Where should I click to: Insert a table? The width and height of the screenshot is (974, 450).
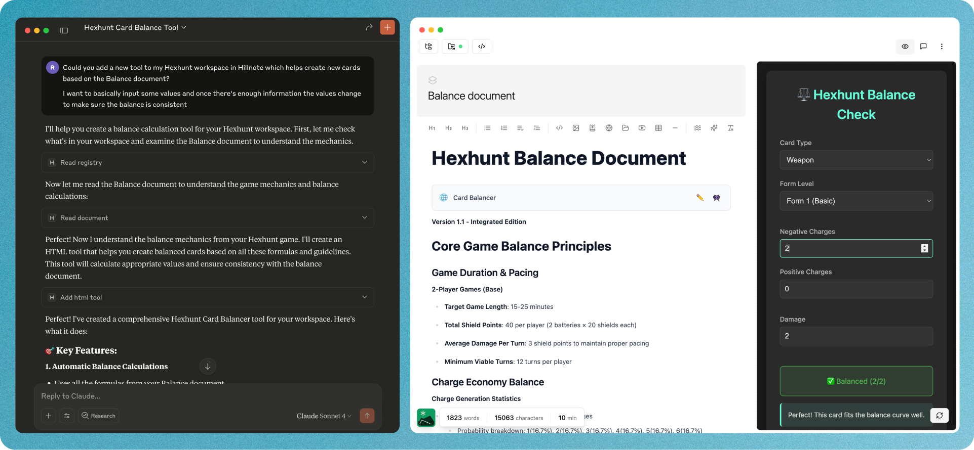click(x=658, y=128)
